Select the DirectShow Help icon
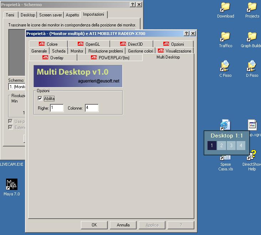 tap(252, 160)
